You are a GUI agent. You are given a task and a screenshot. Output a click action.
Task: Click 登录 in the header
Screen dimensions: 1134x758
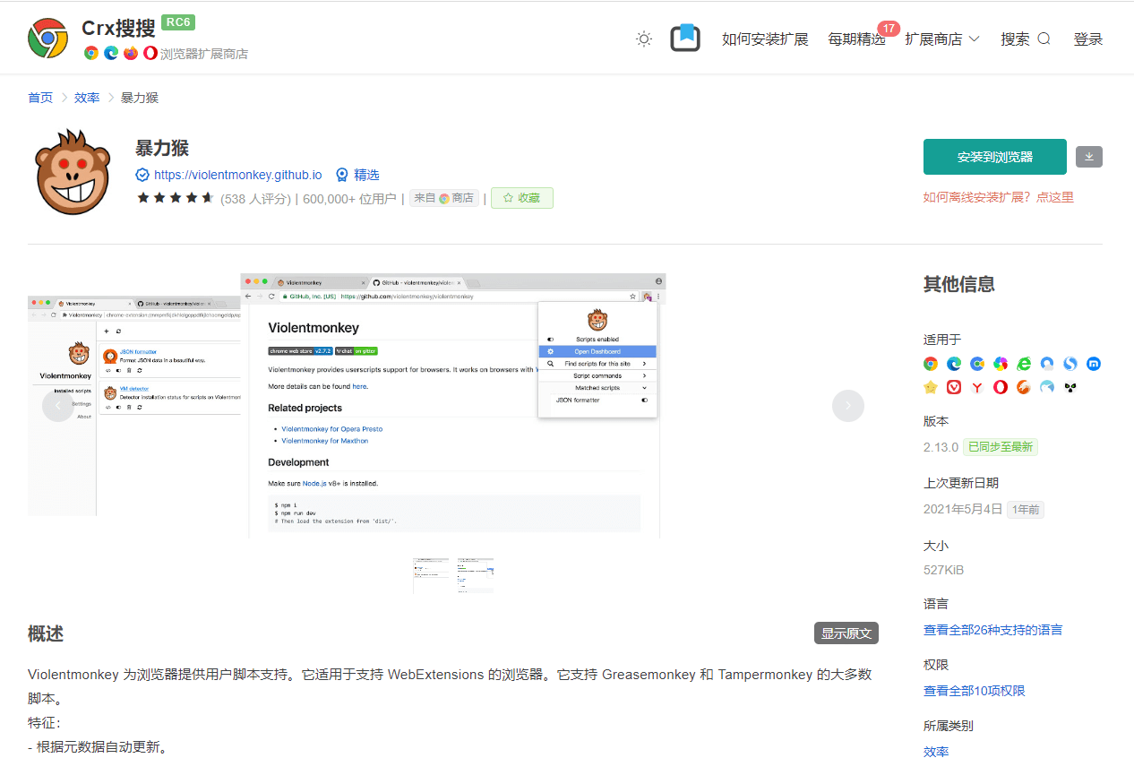pyautogui.click(x=1088, y=39)
